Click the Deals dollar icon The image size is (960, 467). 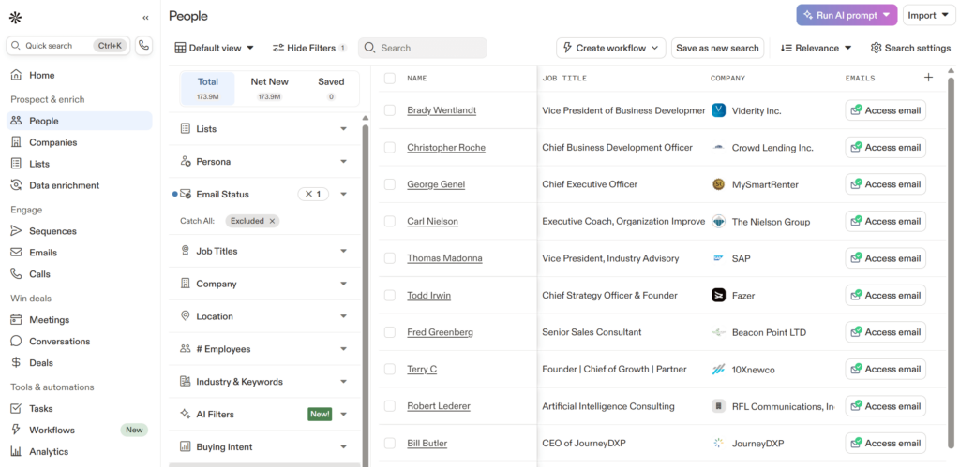pyautogui.click(x=16, y=362)
